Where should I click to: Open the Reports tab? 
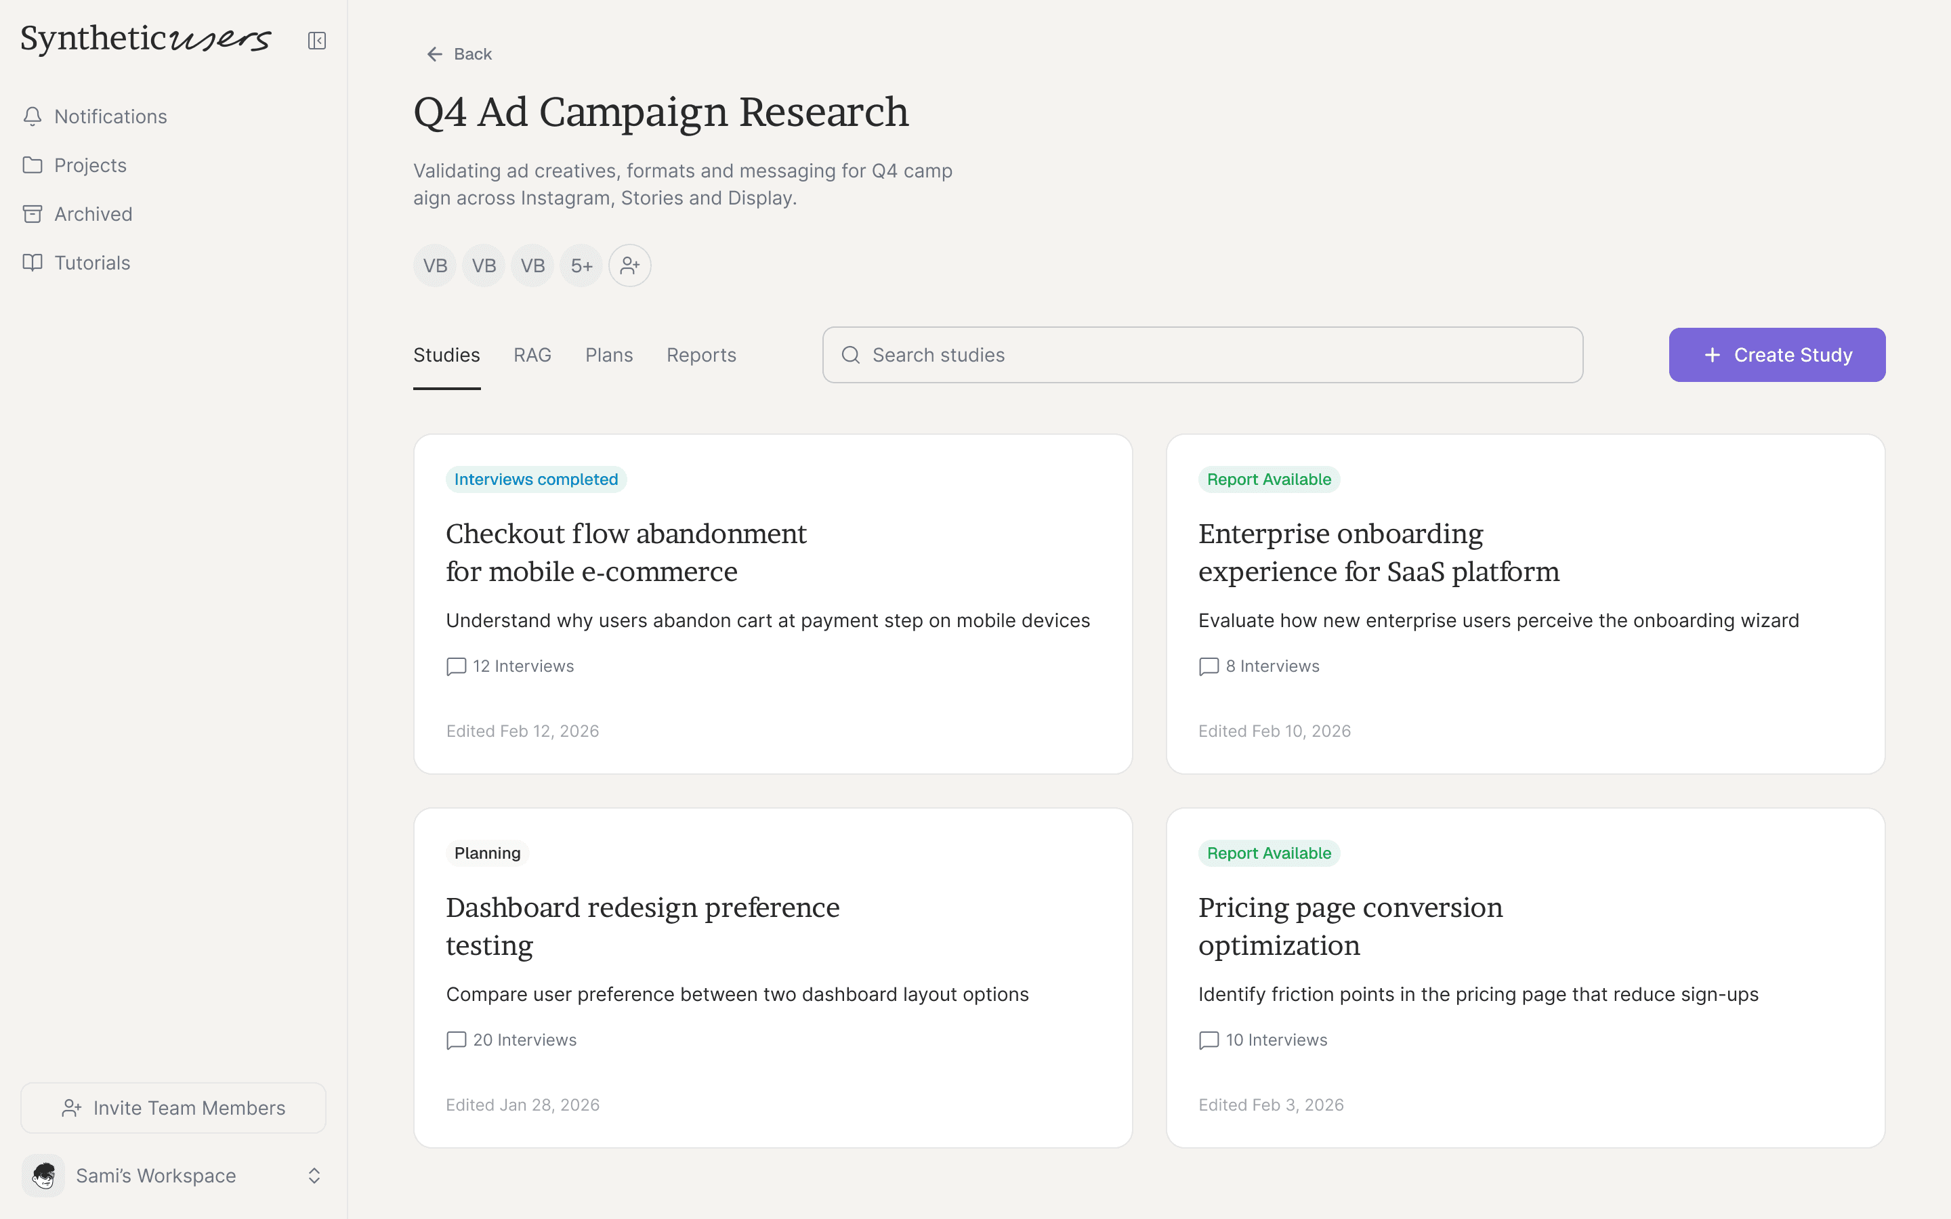coord(700,355)
